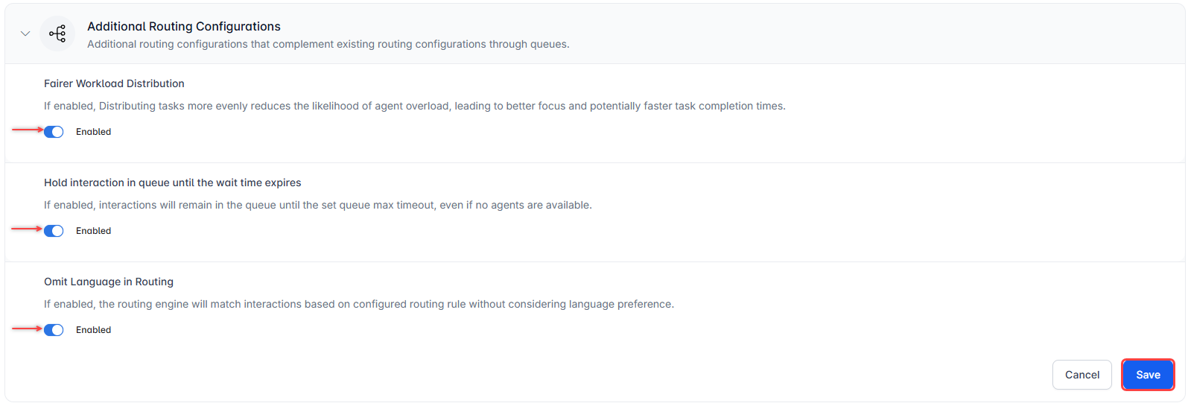1188x406 pixels.
Task: Click red arrow pointing at Fairer Workload toggle
Action: coord(28,130)
